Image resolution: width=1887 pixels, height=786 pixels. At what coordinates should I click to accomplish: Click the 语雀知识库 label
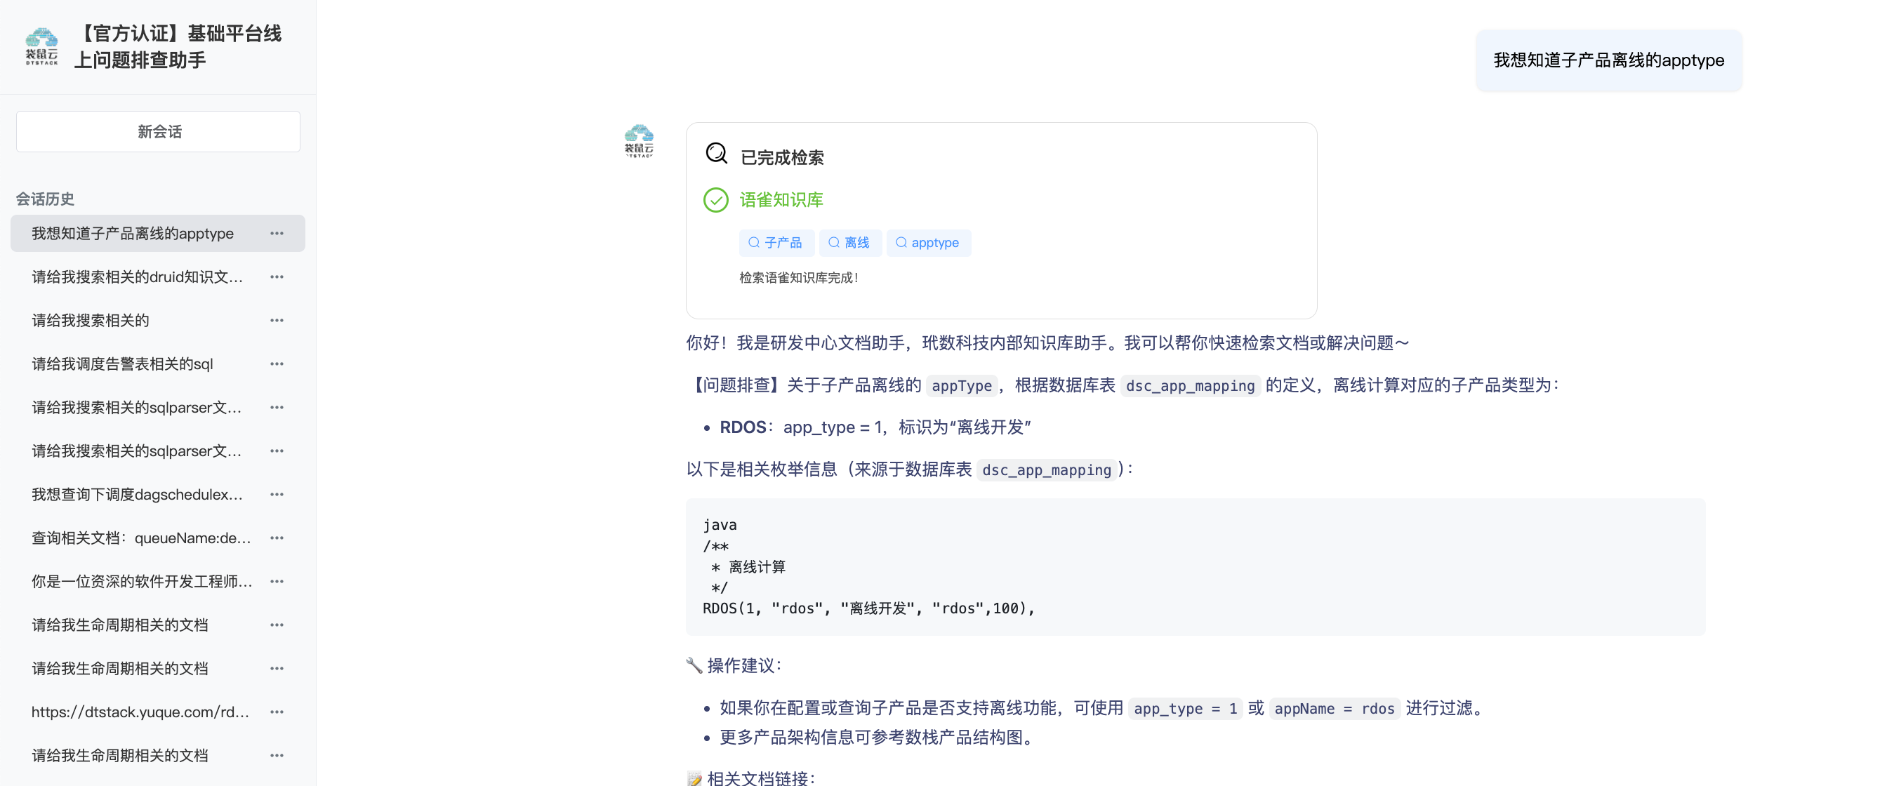pos(781,200)
